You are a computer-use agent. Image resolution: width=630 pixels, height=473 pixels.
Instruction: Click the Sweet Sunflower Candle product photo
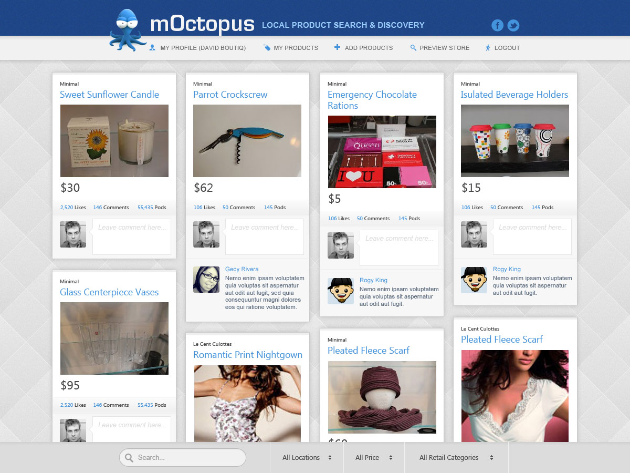click(114, 141)
